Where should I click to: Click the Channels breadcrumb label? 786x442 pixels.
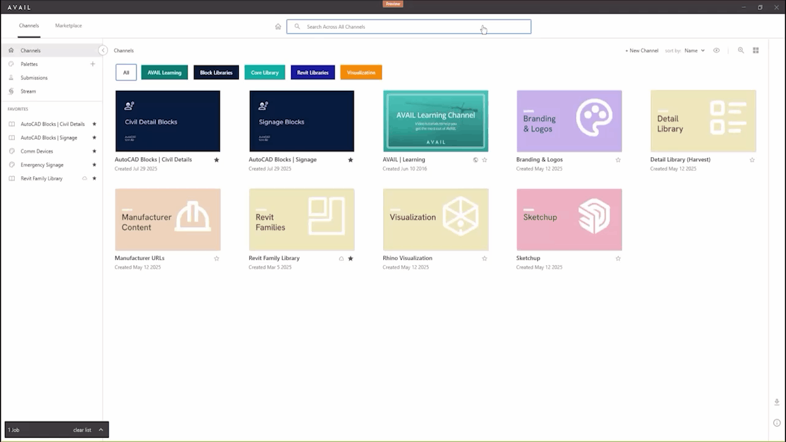tap(123, 50)
